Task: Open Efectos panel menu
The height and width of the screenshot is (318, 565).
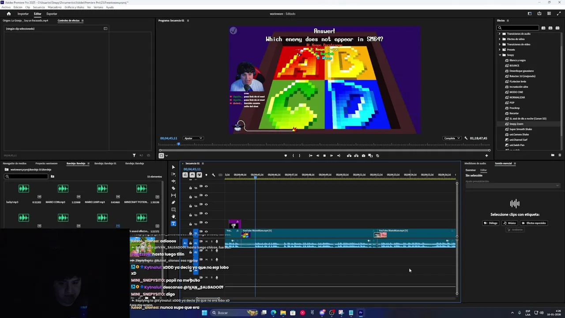Action: coord(508,21)
